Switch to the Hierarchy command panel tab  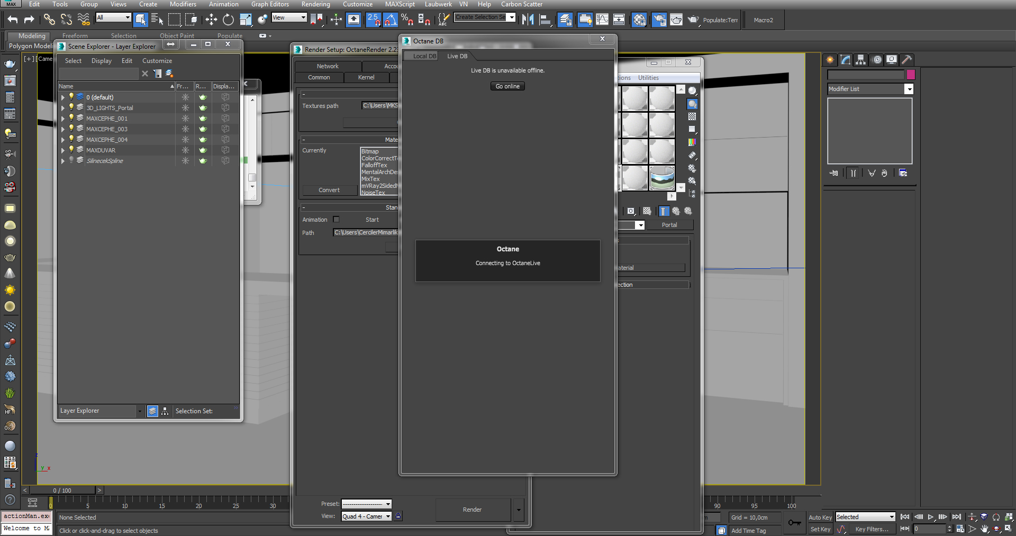(x=861, y=60)
